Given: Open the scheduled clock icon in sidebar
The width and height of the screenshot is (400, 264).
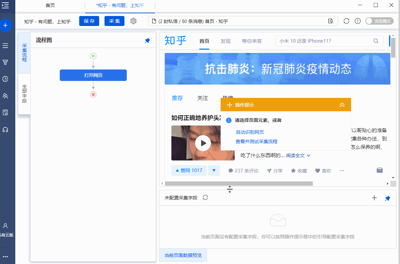Looking at the screenshot, I should point(5,79).
